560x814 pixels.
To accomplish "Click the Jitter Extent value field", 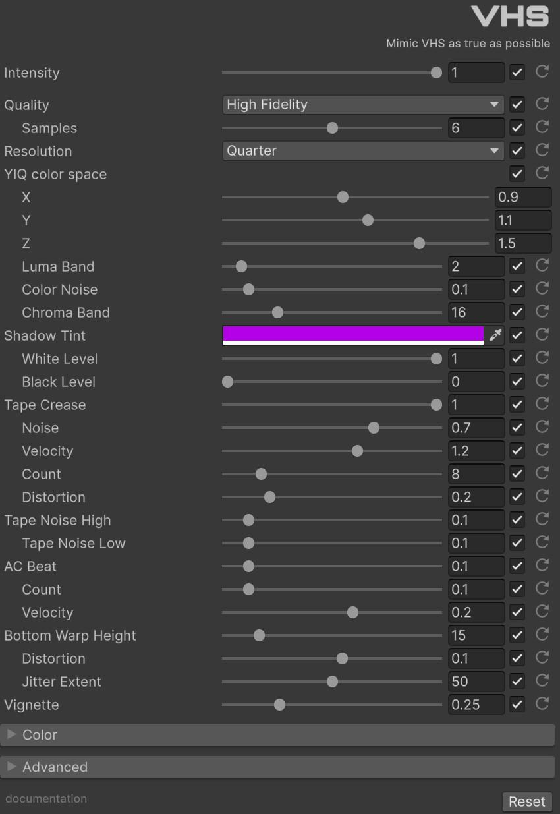I will point(476,681).
